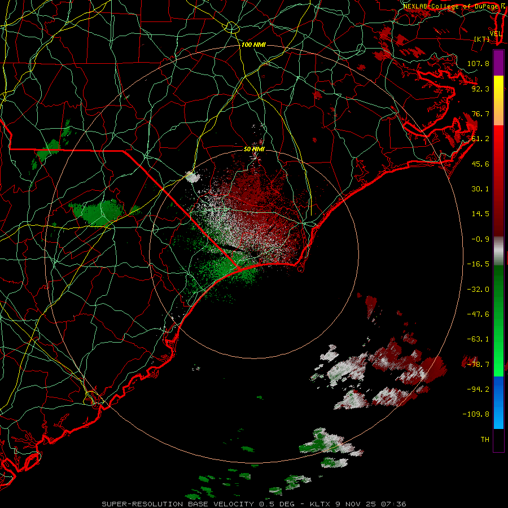Image resolution: width=508 pixels, height=508 pixels.
Task: Click the 61.2 legend value
Action: (480, 139)
